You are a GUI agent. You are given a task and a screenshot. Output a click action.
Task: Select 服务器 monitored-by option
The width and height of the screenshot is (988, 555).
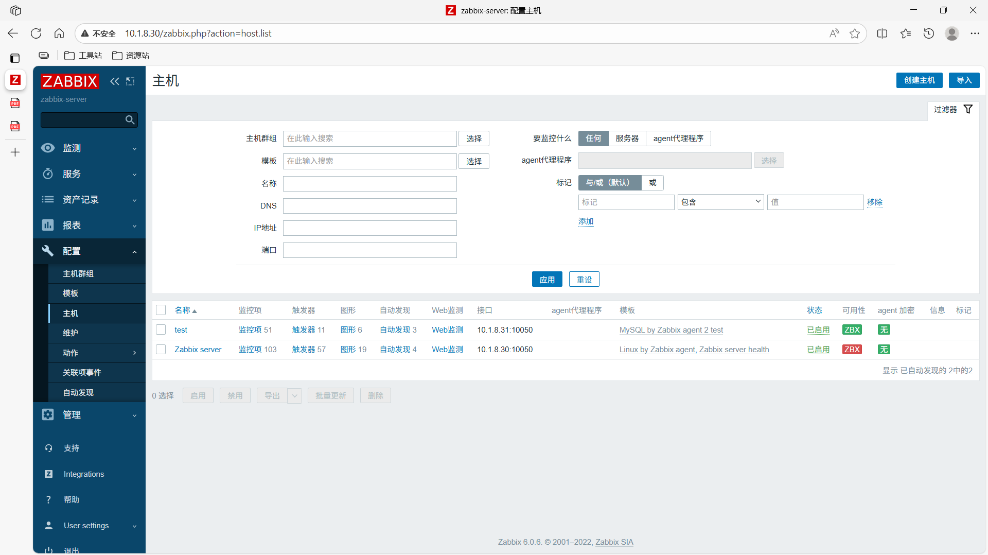(627, 138)
